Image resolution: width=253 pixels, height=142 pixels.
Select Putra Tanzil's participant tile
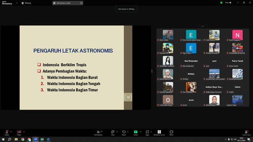(237, 62)
